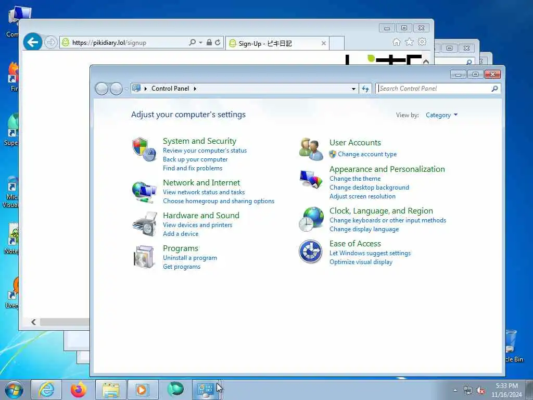533x400 pixels.
Task: Open Programs disc box icon
Action: point(144,257)
